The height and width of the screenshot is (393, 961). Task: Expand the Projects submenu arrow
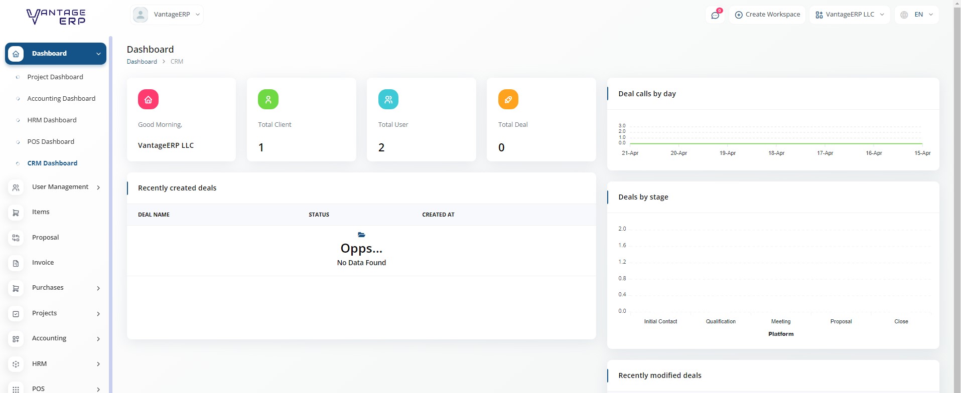pyautogui.click(x=98, y=314)
